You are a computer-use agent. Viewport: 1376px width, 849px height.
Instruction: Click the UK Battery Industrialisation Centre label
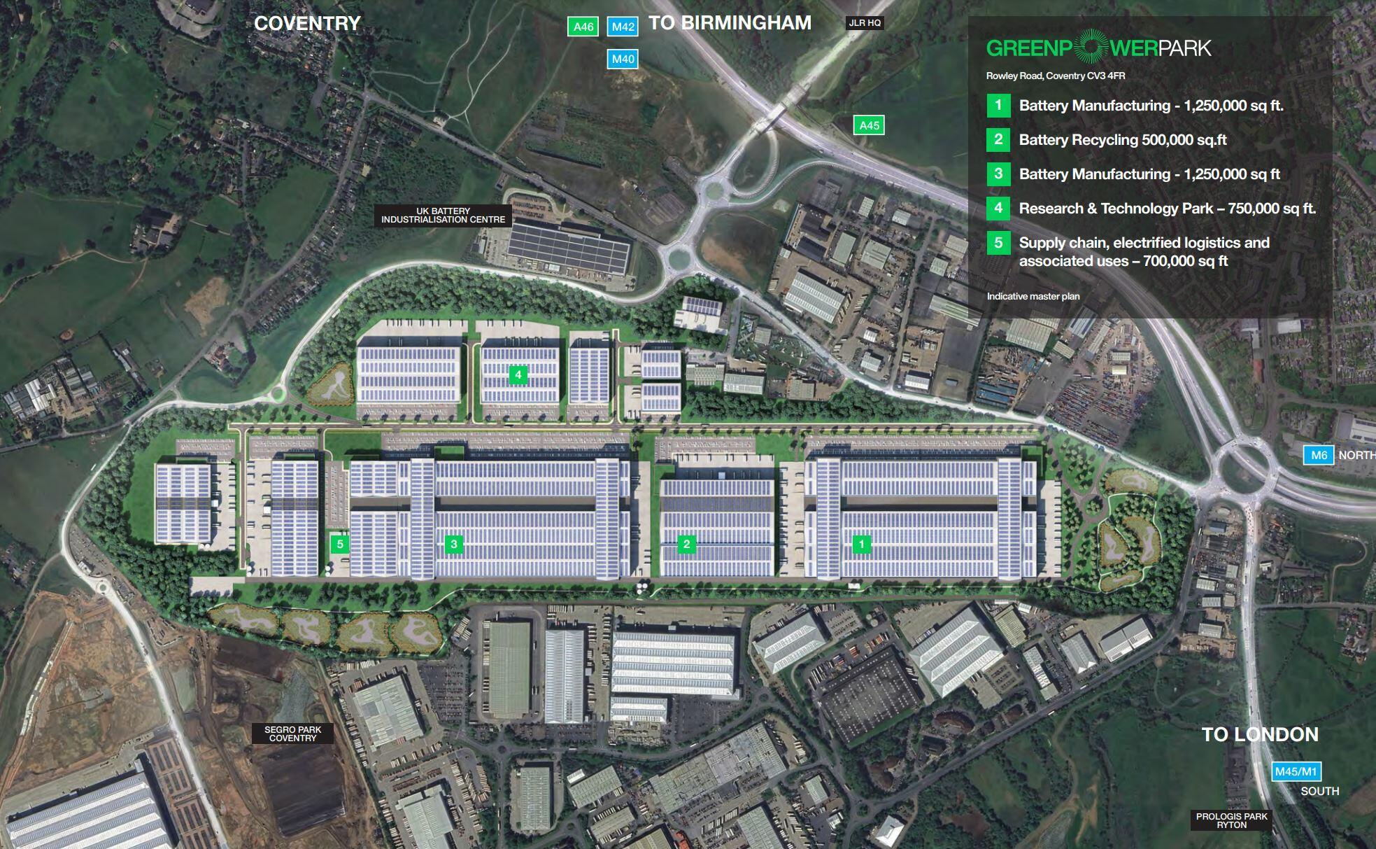[443, 215]
